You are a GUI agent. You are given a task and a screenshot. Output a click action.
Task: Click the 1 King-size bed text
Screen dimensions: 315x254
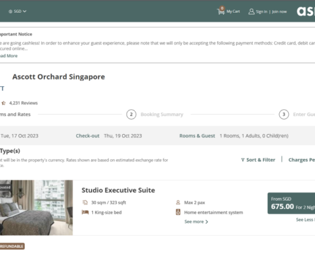[x=106, y=212]
